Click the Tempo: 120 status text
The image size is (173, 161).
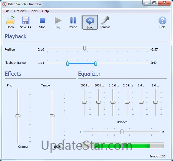click(157, 156)
